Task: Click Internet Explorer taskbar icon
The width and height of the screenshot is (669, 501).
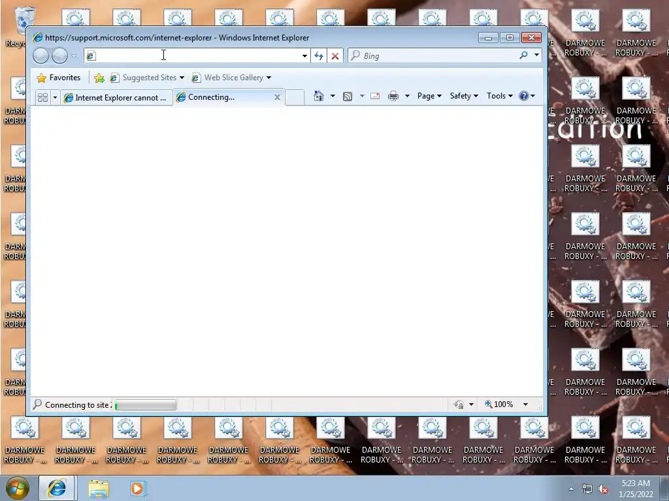Action: 57,488
